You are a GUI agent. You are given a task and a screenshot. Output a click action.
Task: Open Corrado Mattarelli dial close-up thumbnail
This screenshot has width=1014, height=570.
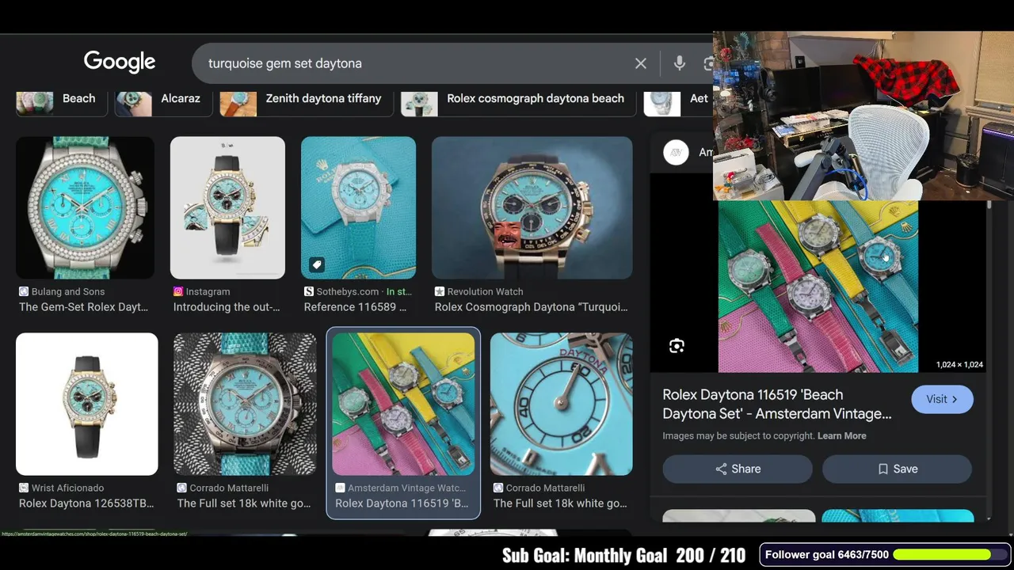(562, 404)
